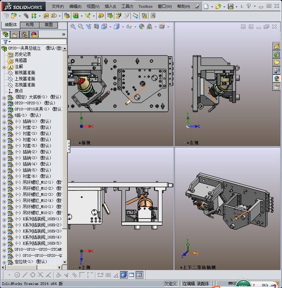The height and width of the screenshot is (288, 282).
Task: Switch to the 布局 tab
Action: tap(29, 25)
